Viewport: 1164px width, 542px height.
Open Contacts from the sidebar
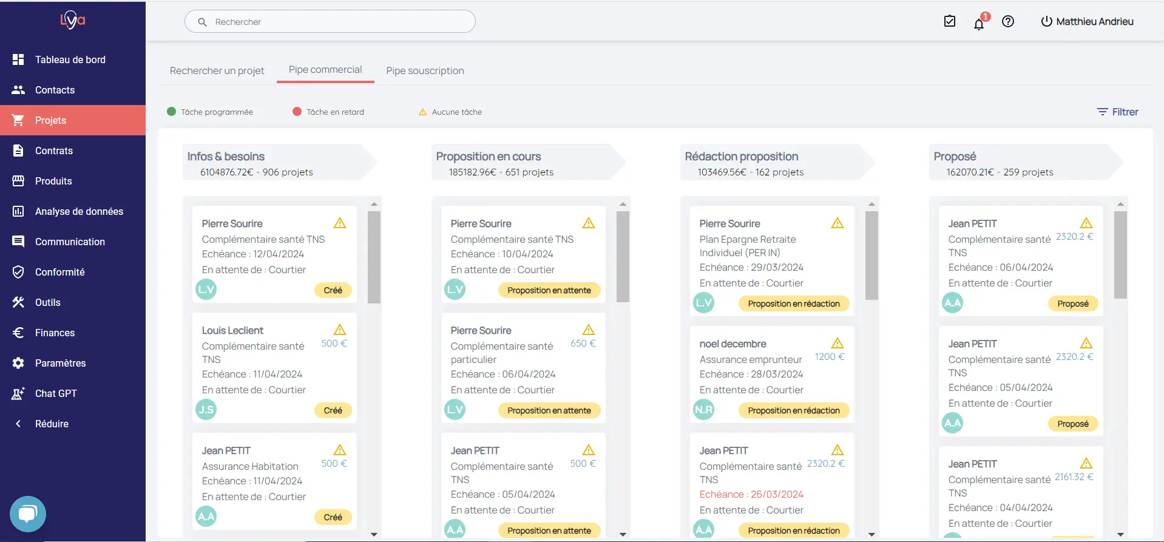tap(55, 90)
